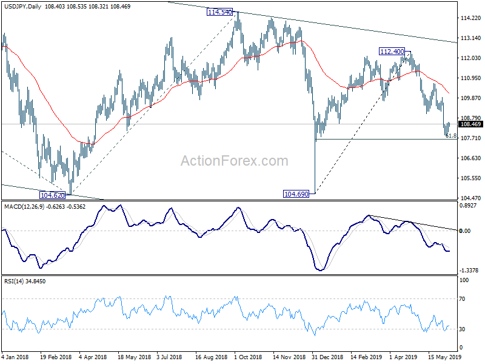485x364 pixels.
Task: Click the 4 Jan 2018 date marker
Action: [15, 357]
